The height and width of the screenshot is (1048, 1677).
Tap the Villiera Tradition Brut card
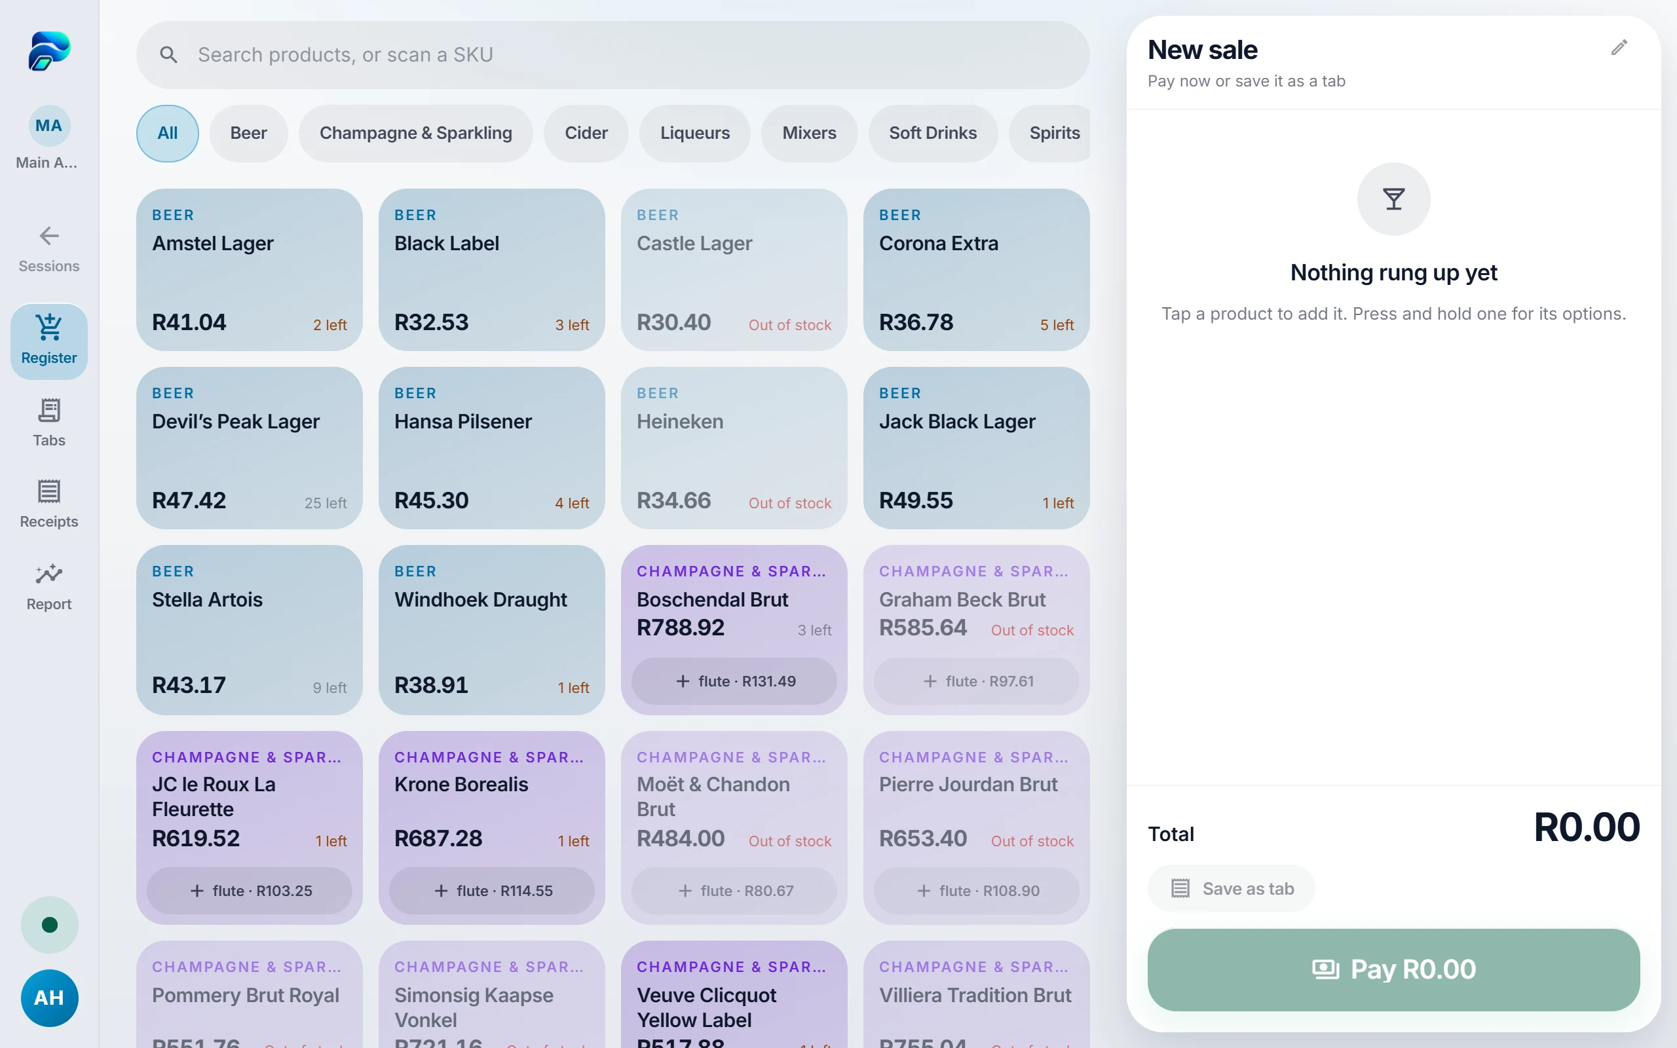(x=977, y=995)
